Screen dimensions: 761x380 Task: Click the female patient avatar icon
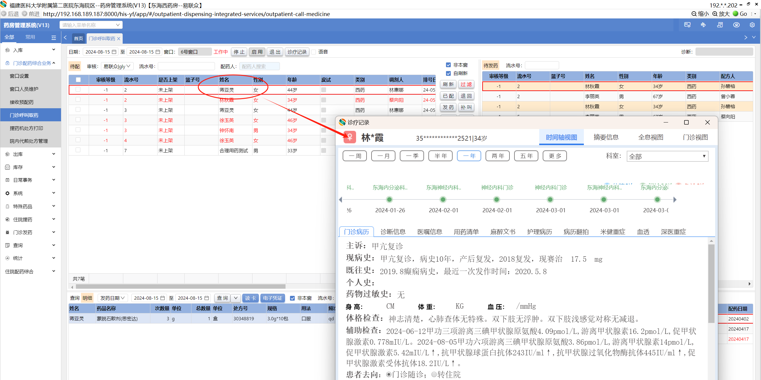[x=350, y=137]
